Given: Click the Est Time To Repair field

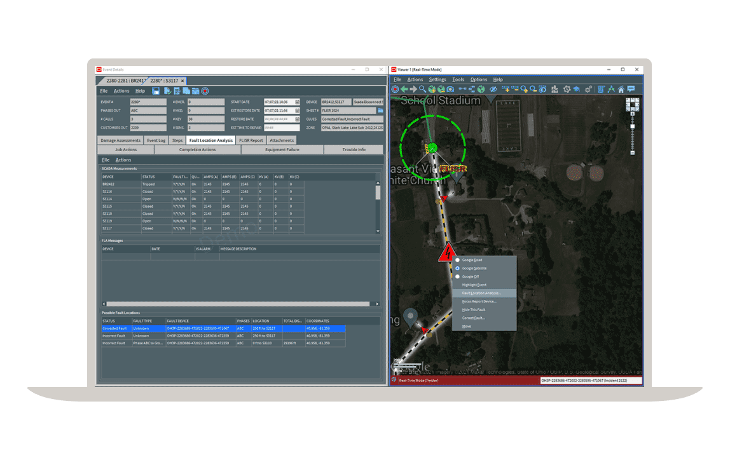Looking at the screenshot, I should point(282,128).
